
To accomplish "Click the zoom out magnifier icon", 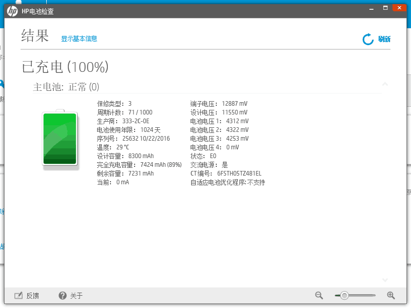I will pos(319,295).
